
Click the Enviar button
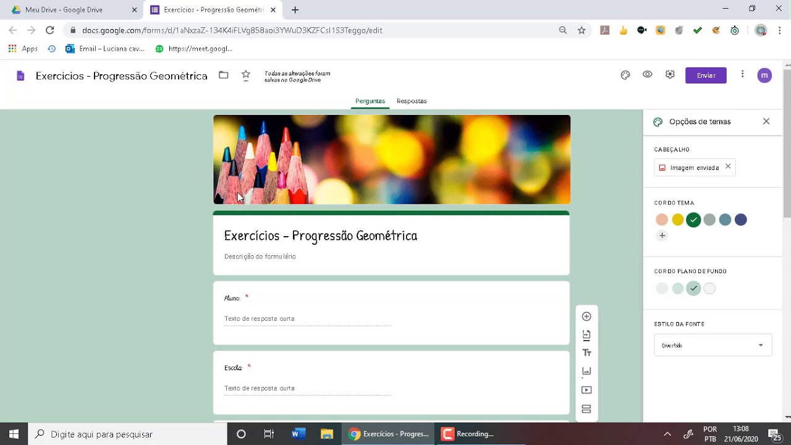(706, 75)
